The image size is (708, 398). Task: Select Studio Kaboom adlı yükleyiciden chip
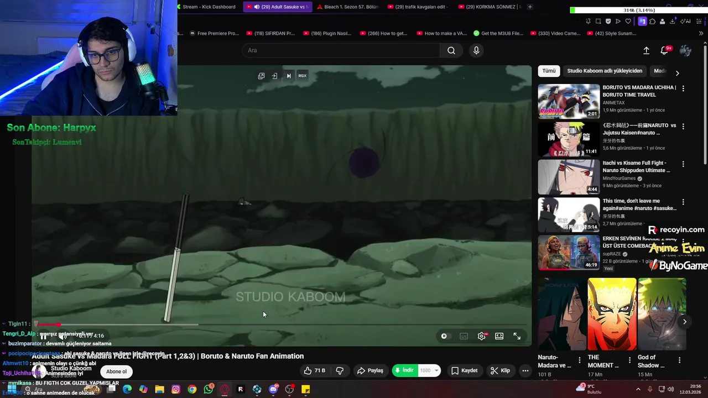pos(605,71)
